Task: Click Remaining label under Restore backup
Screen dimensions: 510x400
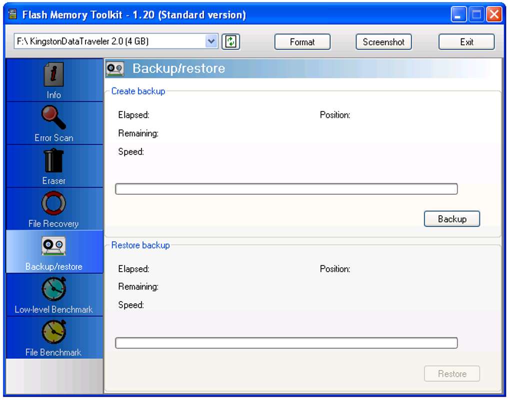Action: (138, 287)
